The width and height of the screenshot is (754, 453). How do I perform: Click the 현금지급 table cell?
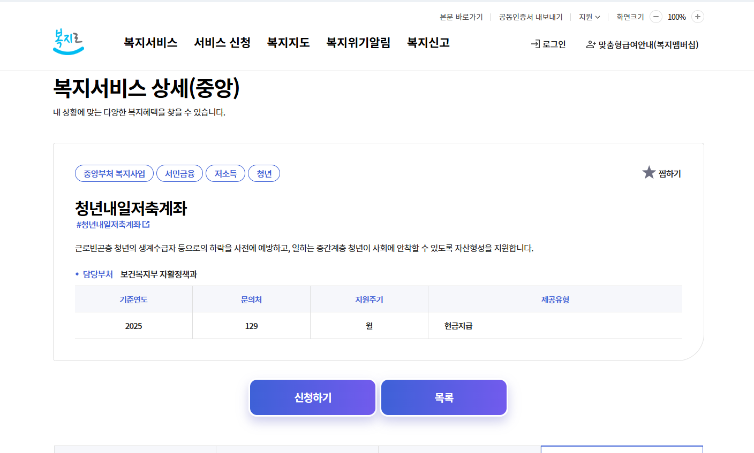[555, 326]
